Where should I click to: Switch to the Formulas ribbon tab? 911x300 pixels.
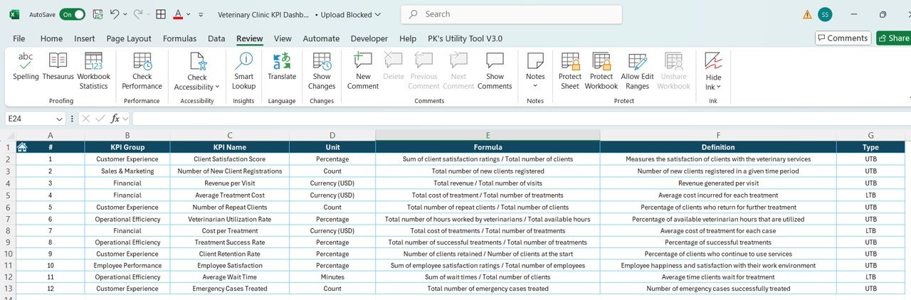(179, 38)
